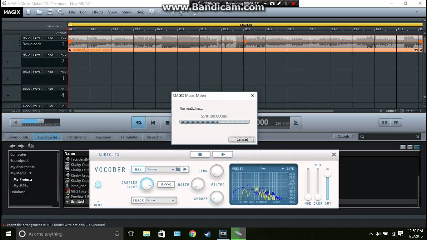Click the SMOOZE knob in vocoder
Image resolution: width=427 pixels, height=240 pixels.
[x=217, y=198]
